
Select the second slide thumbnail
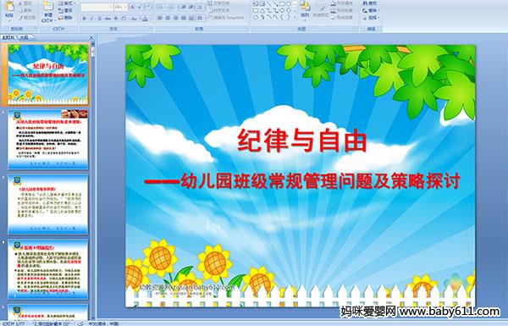(x=47, y=140)
